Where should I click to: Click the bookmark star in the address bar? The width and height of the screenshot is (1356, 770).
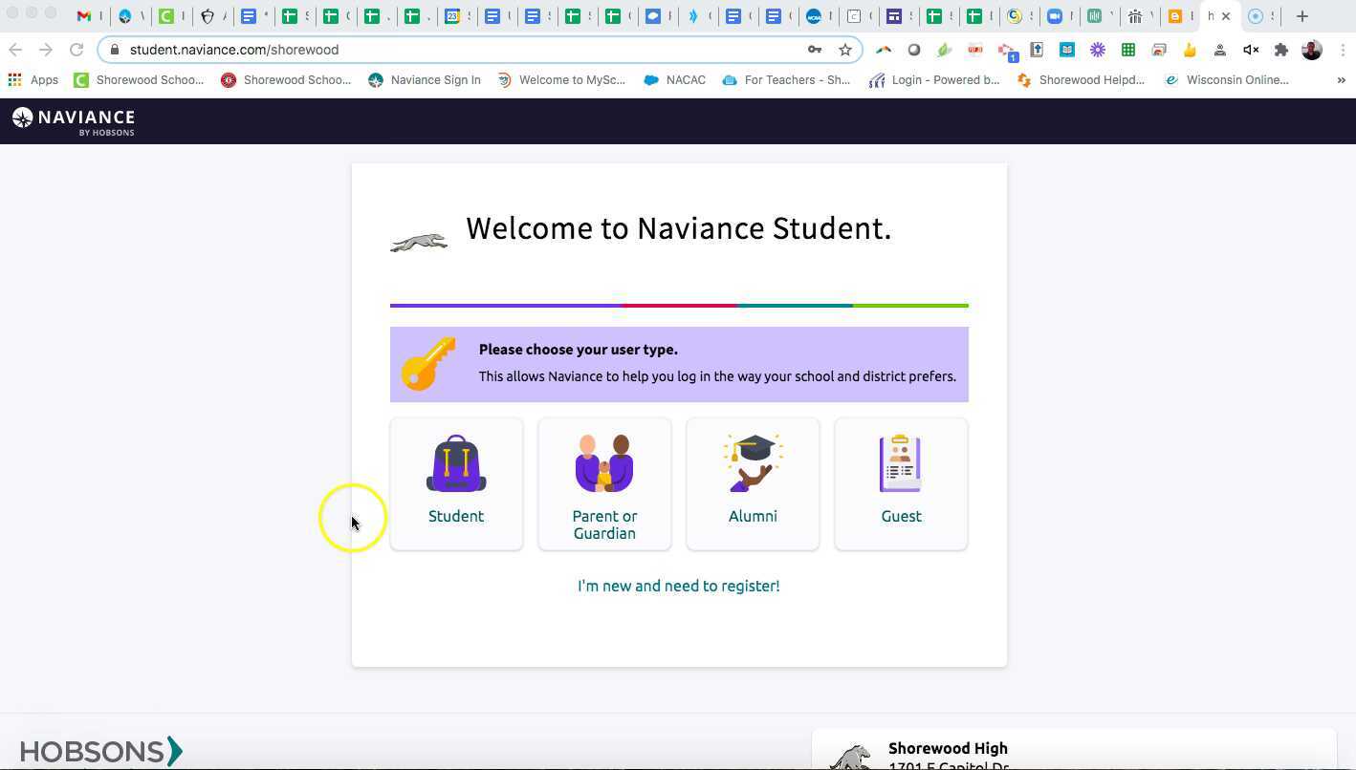(x=845, y=49)
